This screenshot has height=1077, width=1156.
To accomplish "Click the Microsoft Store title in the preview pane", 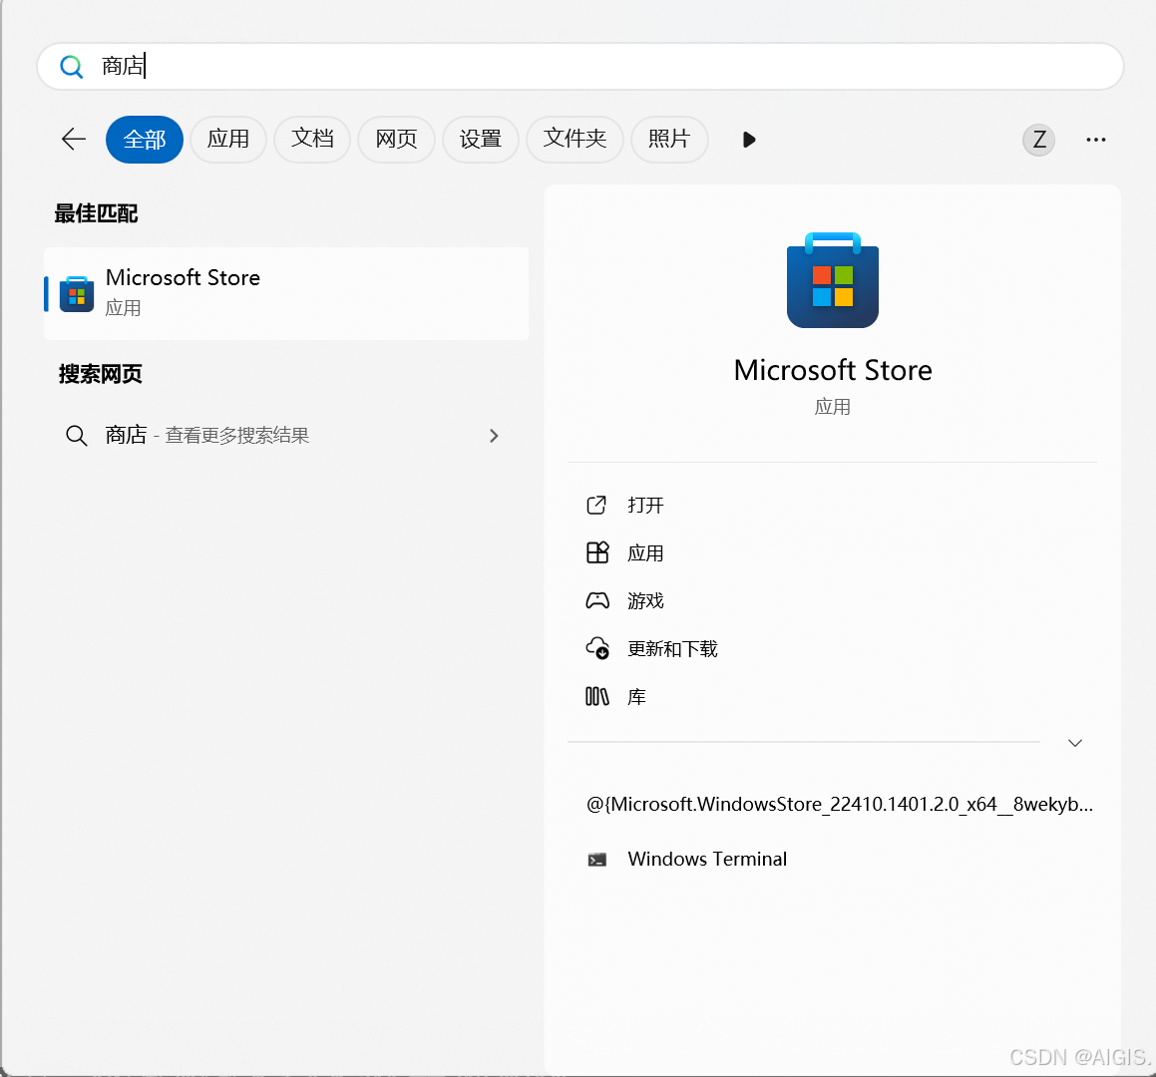I will [x=833, y=370].
